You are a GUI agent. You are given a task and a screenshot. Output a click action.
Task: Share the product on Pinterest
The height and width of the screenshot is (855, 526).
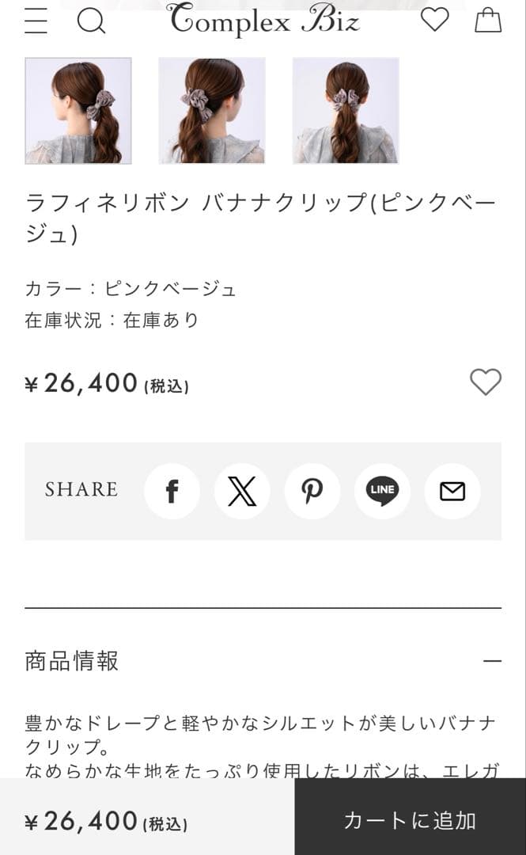coord(312,491)
